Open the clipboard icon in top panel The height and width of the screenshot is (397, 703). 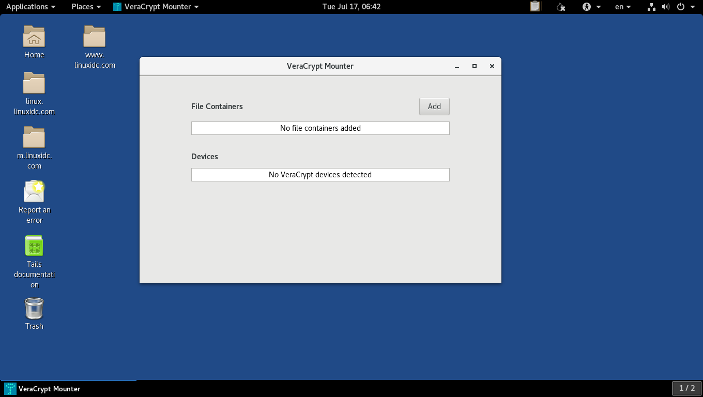[x=535, y=7]
